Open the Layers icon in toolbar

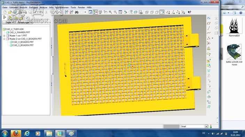pos(135,12)
